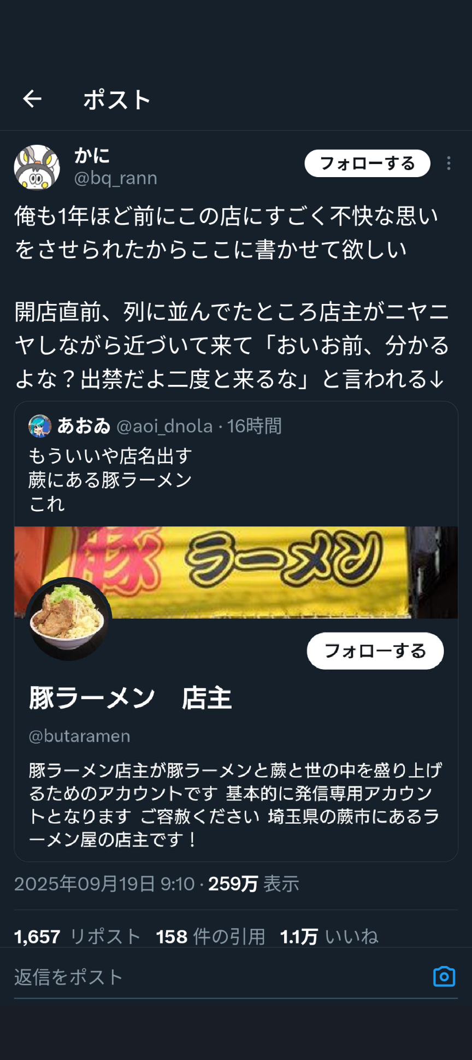Tap the back arrow icon
Screen dimensions: 472x1060
click(x=32, y=99)
